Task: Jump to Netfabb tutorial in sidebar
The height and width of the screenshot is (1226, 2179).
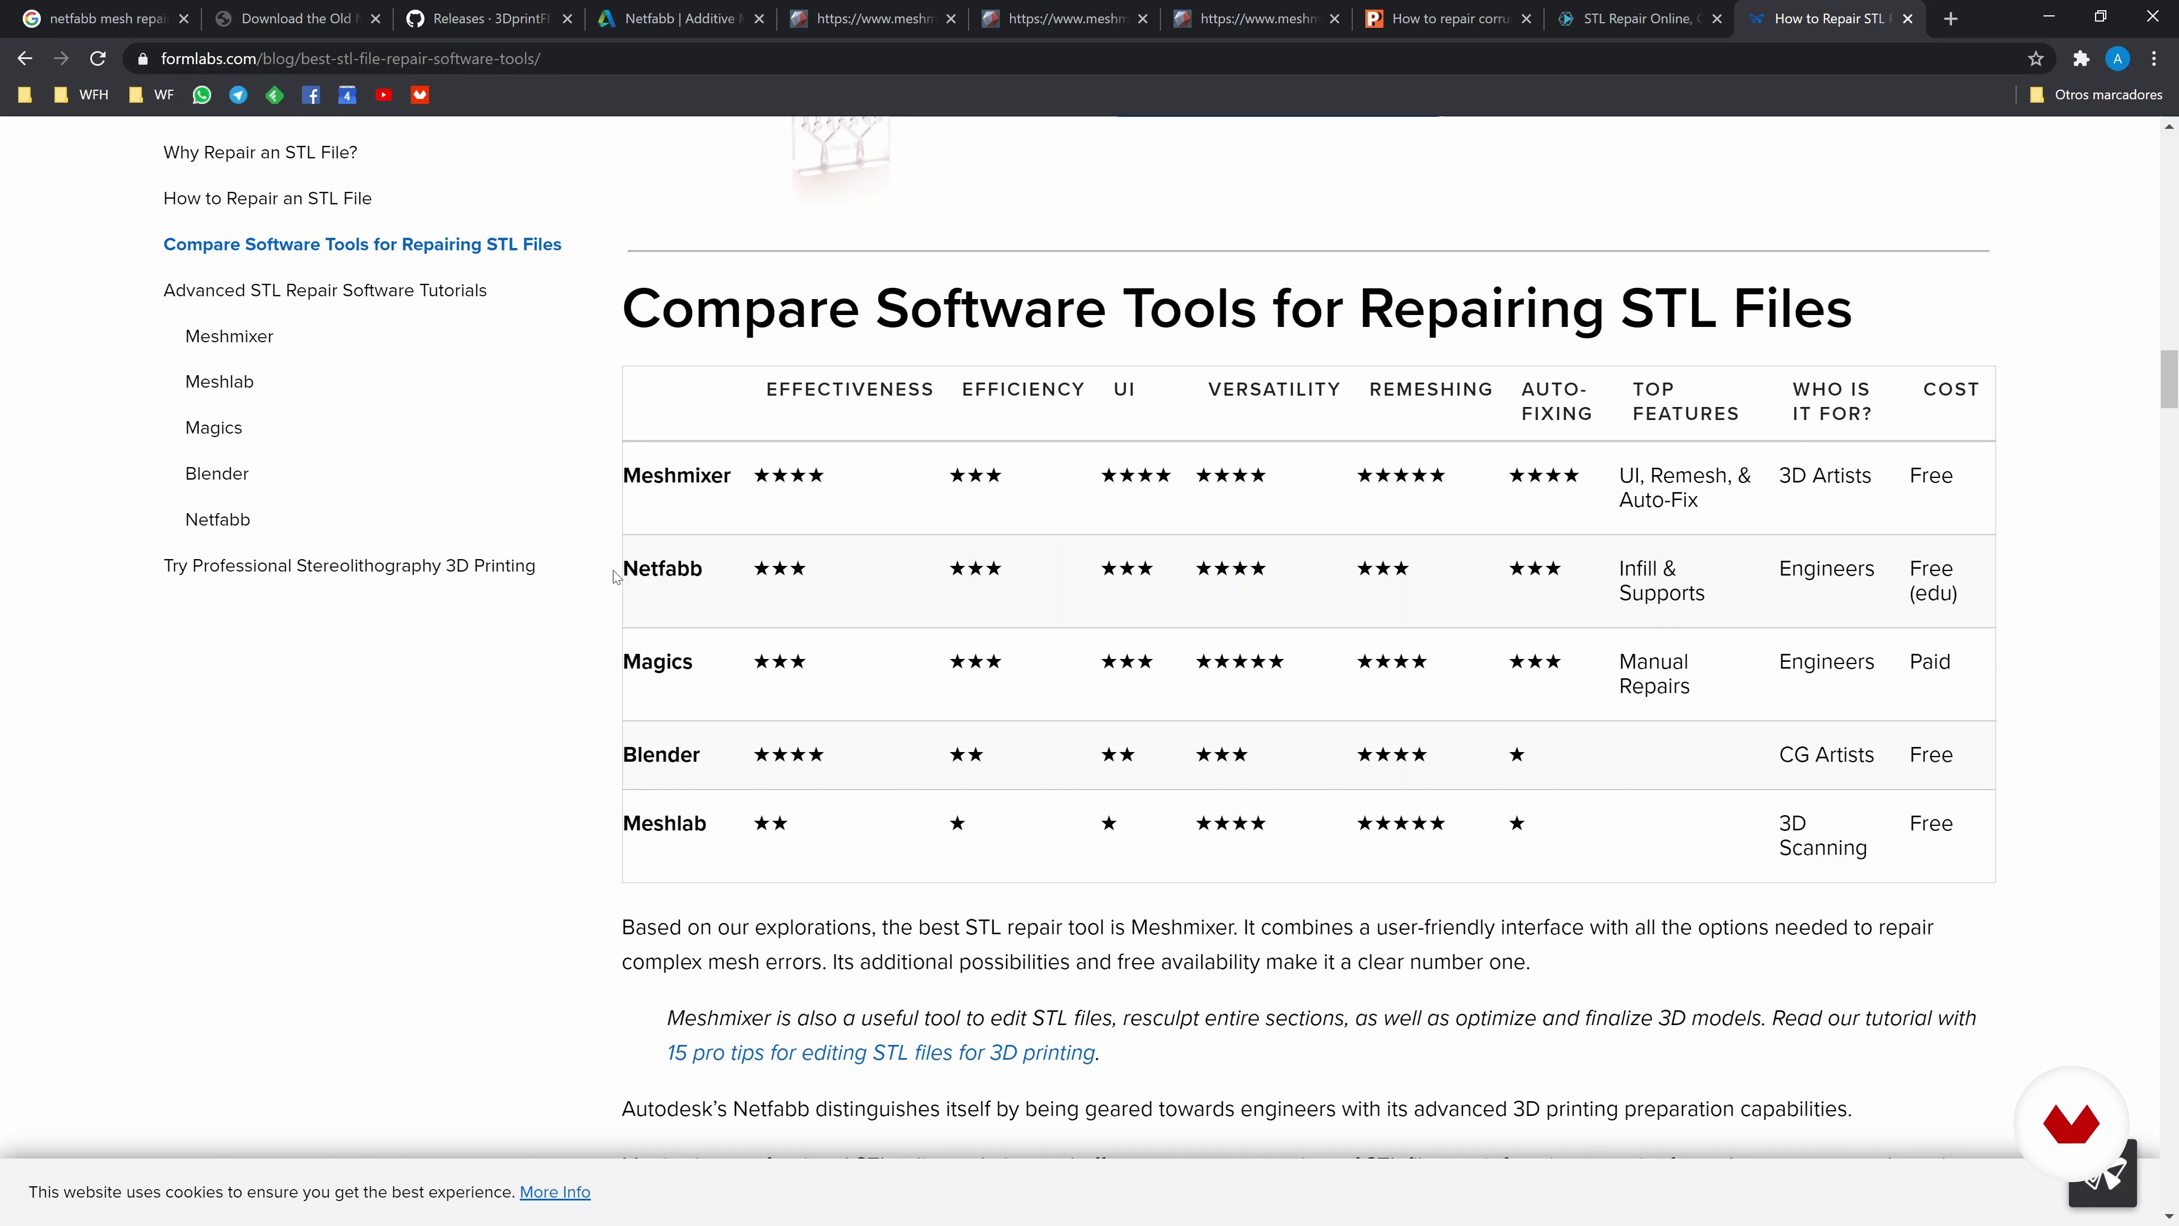Action: [x=217, y=519]
